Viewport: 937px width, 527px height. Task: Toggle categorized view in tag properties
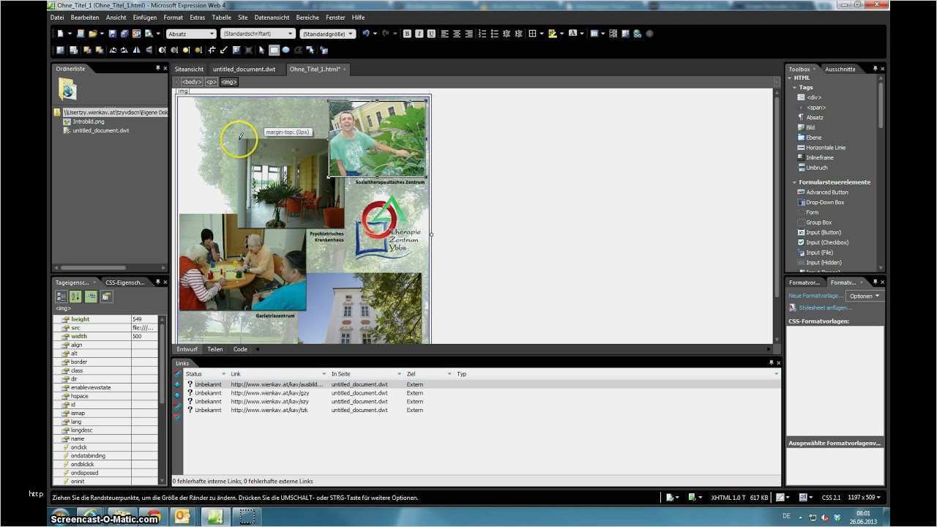click(61, 296)
